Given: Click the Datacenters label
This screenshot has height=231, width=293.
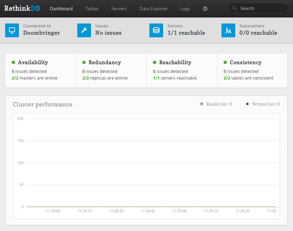Looking at the screenshot, I should [252, 26].
